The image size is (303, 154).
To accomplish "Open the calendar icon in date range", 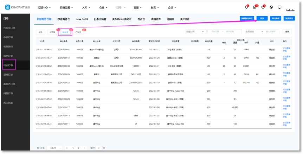I will 207,32.
